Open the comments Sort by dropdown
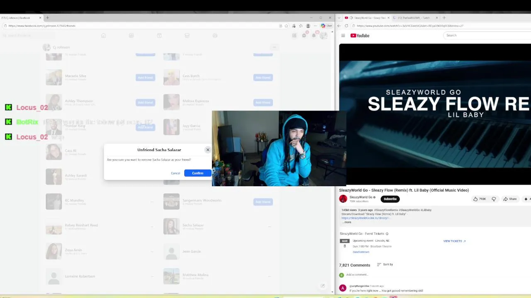531x298 pixels. tap(385, 264)
